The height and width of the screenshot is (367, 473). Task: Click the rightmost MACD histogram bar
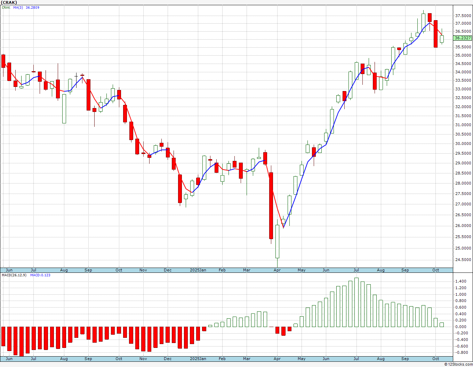[442, 325]
